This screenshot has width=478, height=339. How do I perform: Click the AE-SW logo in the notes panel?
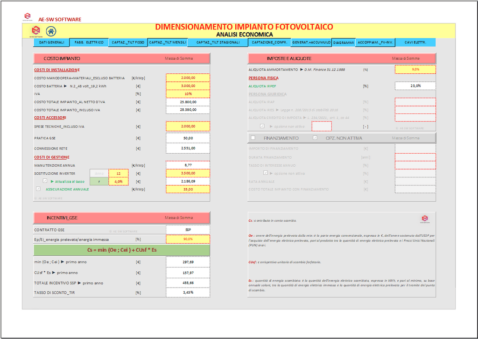(x=424, y=219)
